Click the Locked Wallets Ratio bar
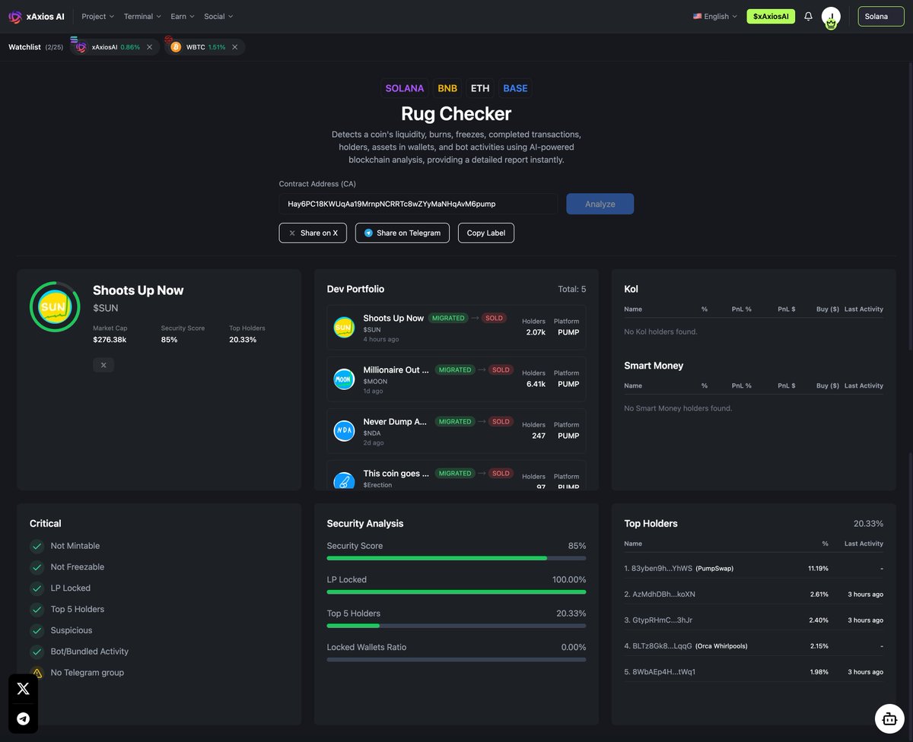 coord(456,659)
